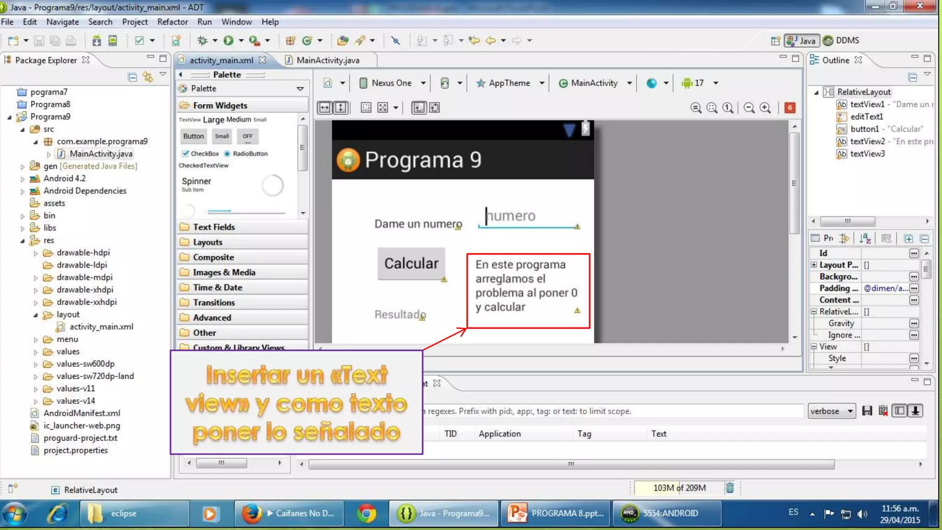942x530 pixels.
Task: Open the Text Fields palette category
Action: [x=213, y=227]
